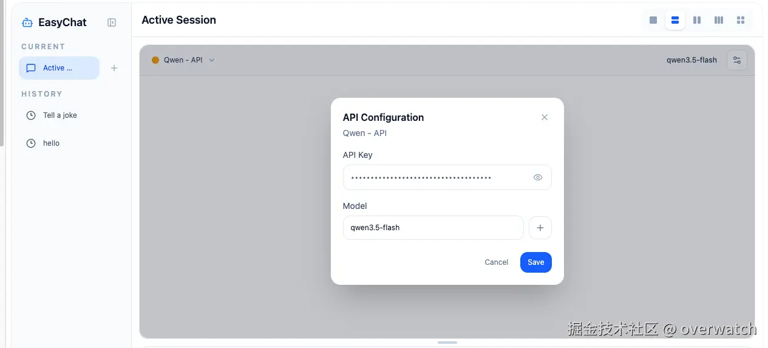Click the Model name input field
Viewport: 768px width, 348px height.
coord(433,228)
